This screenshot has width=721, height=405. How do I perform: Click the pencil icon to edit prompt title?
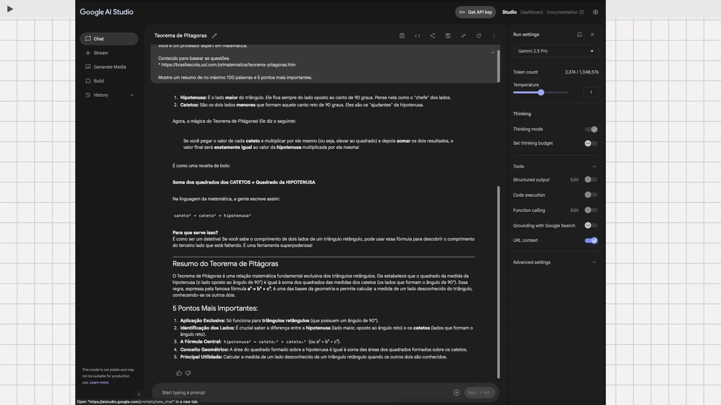[x=214, y=36]
